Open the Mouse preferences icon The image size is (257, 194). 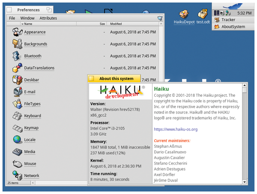coord(18,164)
